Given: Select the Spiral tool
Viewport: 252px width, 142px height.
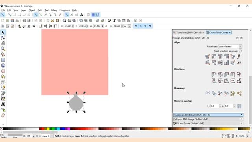Looking at the screenshot, I should click(3, 82).
